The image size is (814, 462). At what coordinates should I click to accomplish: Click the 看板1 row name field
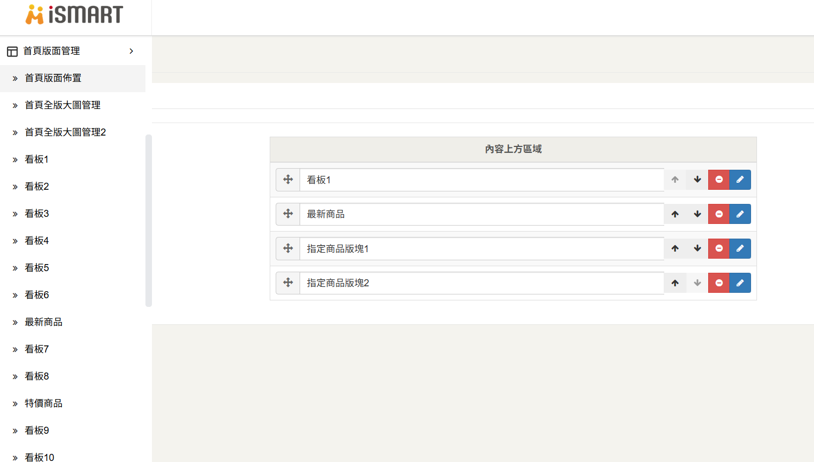[x=482, y=179]
